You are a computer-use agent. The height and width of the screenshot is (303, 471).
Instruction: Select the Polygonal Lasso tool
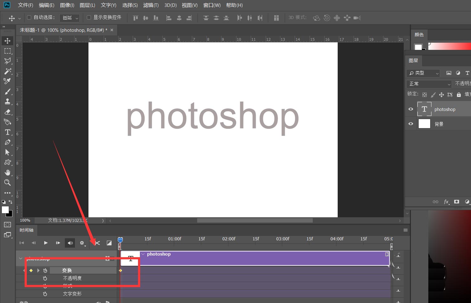click(x=7, y=61)
